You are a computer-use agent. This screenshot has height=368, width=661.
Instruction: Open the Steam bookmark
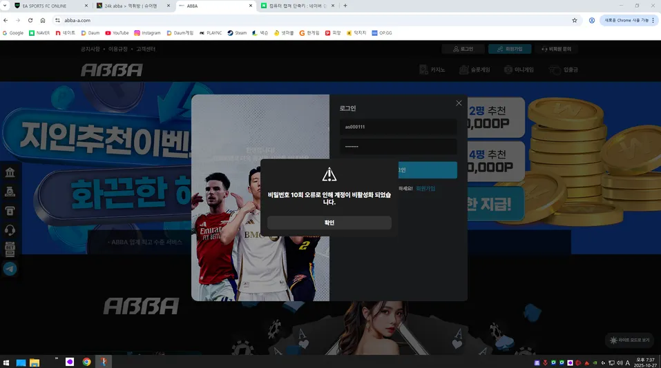237,33
